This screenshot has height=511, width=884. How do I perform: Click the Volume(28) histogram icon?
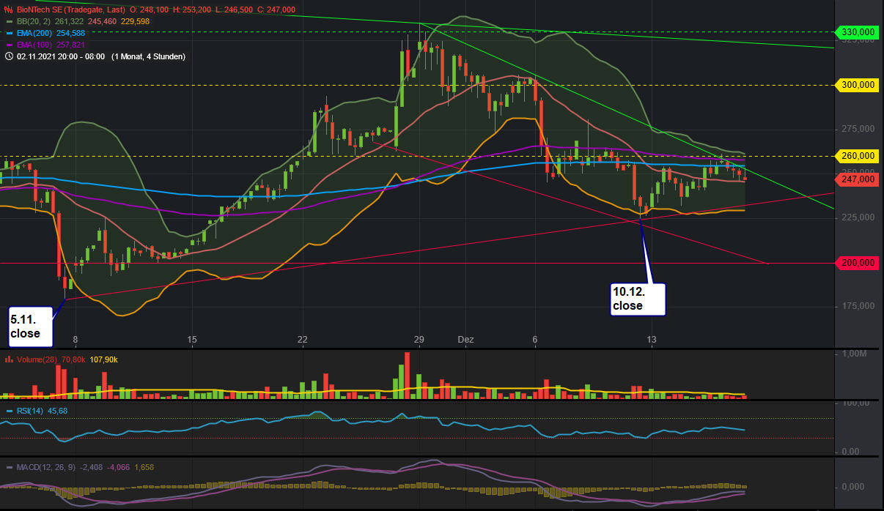[9, 359]
